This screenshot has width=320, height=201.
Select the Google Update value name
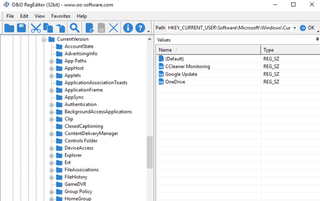181,74
